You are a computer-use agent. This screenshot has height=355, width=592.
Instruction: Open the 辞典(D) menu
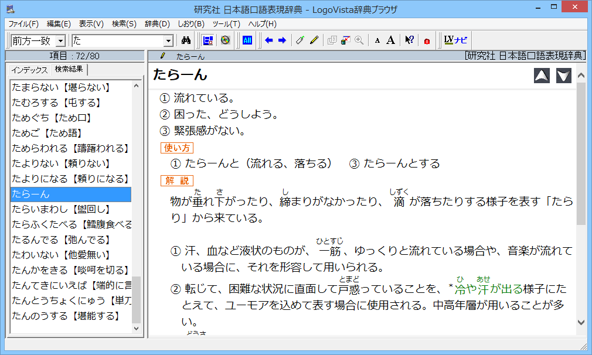click(x=158, y=24)
